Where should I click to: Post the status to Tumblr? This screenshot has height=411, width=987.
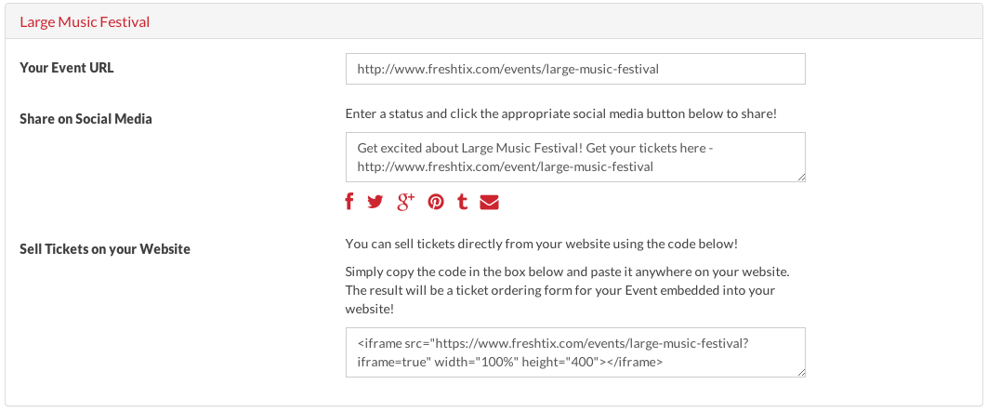[463, 202]
